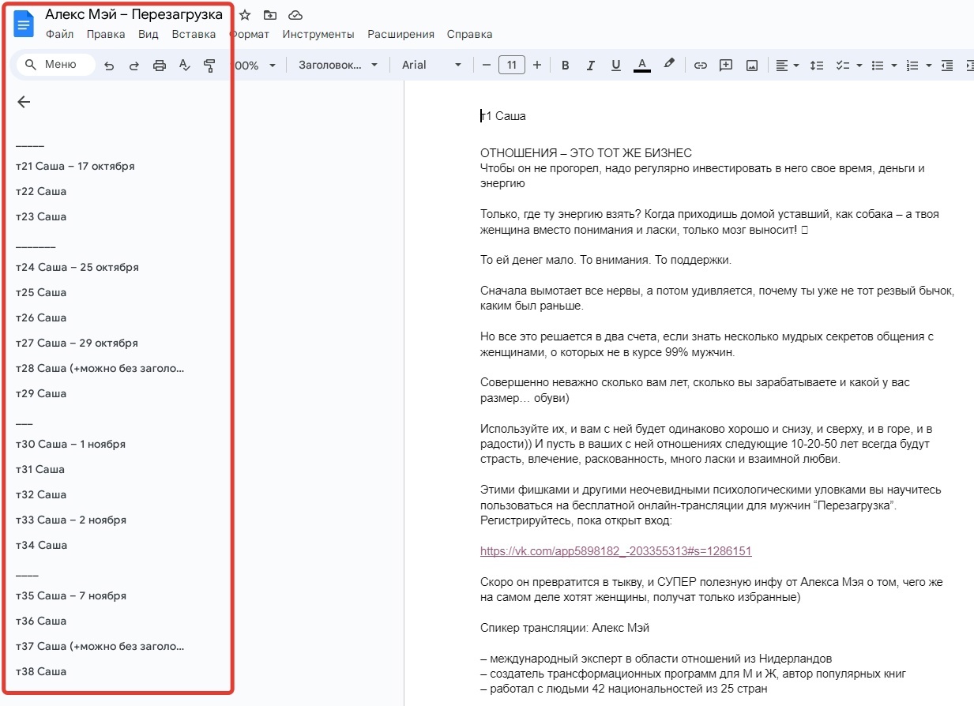Click the decrease indent icon
Viewport: 974px width, 706px height.
947,66
